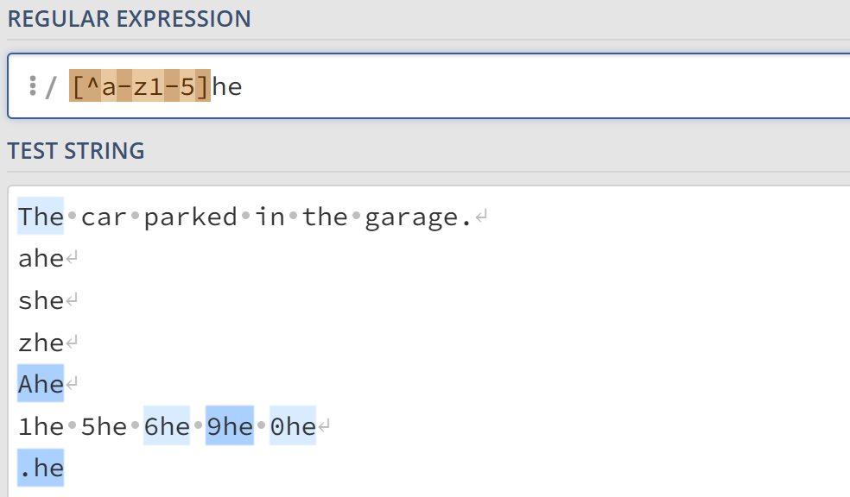The width and height of the screenshot is (850, 497).
Task: Click the highlighted 'Ahe' match
Action: pos(41,384)
